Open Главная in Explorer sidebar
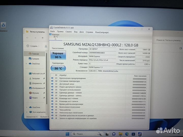This screenshot has width=183, height=137. click(x=34, y=54)
